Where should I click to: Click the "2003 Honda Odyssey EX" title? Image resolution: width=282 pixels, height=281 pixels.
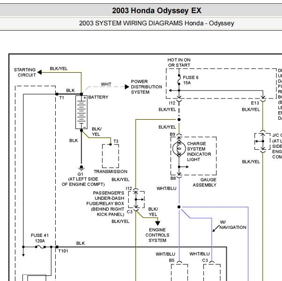(156, 11)
